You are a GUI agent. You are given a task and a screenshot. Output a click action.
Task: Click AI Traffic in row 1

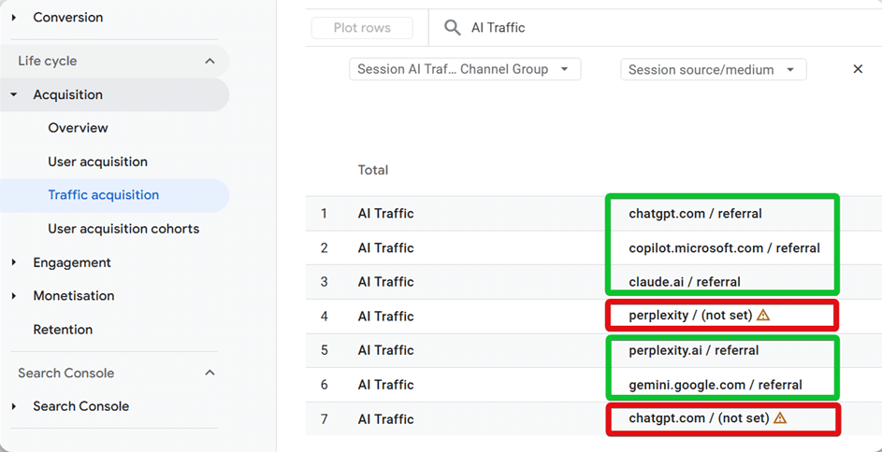point(385,213)
